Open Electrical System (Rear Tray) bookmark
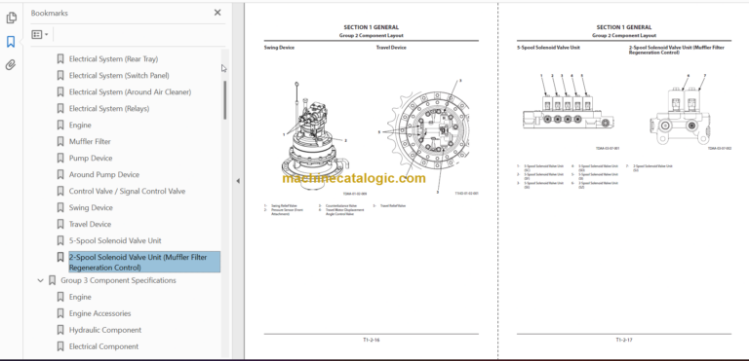The image size is (749, 361). tap(113, 59)
